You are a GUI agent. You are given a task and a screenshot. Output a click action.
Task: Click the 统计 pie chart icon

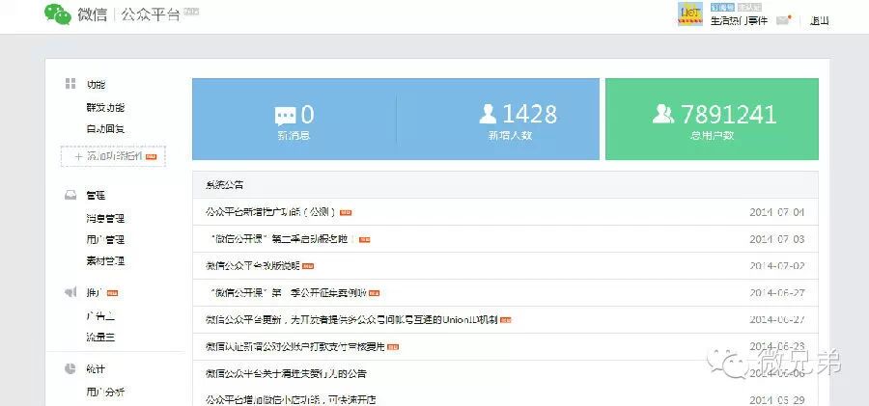pos(70,369)
